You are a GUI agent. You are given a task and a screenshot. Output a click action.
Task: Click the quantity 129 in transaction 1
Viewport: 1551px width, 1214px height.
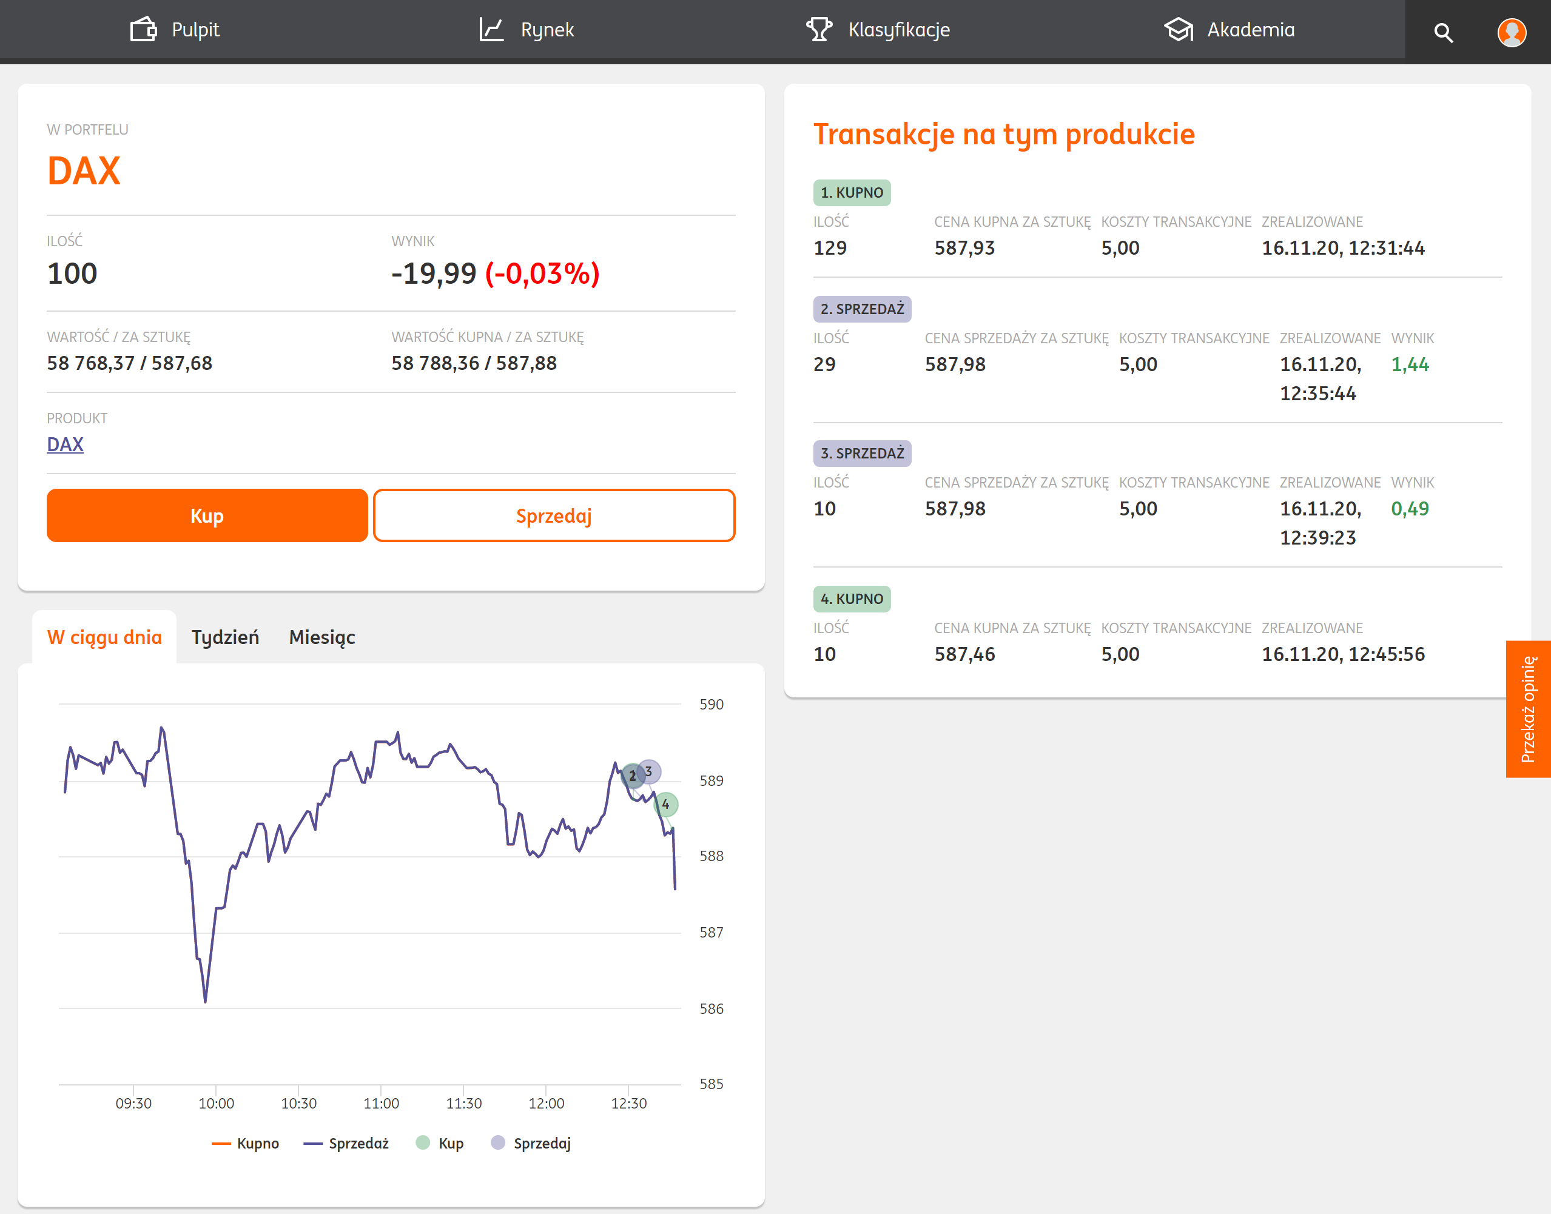click(x=830, y=248)
